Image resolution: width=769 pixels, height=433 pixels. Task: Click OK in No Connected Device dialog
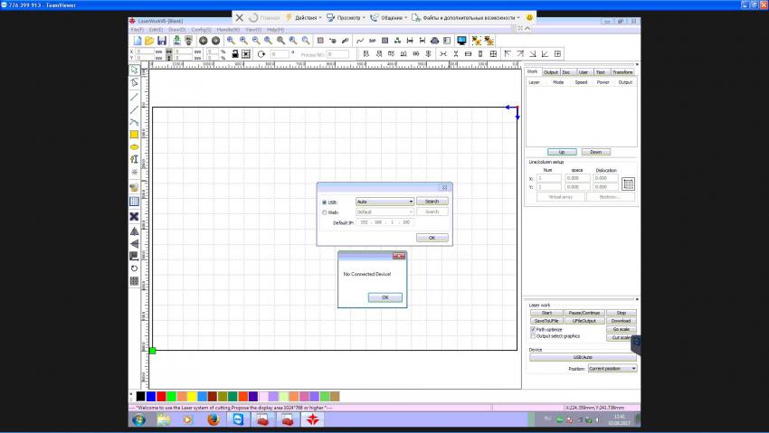[384, 297]
